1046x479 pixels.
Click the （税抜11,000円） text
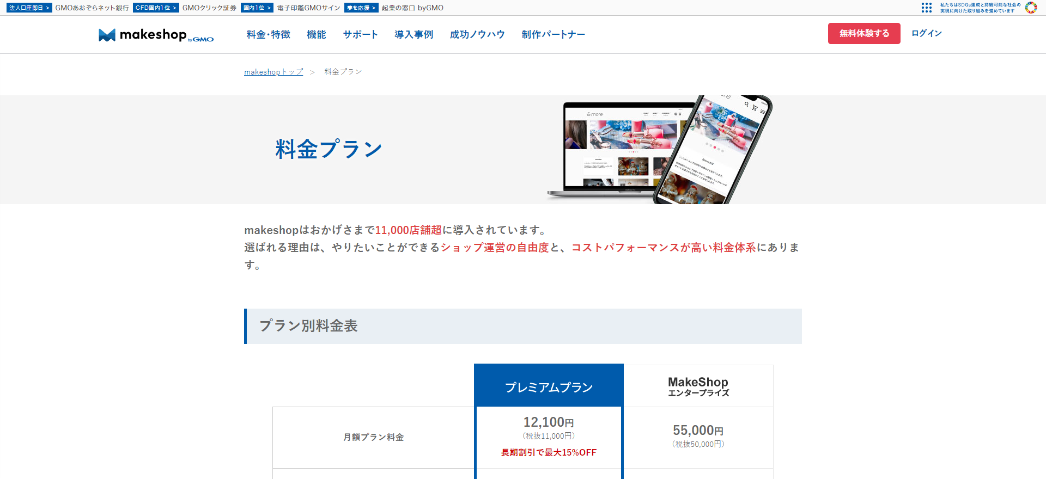(549, 436)
